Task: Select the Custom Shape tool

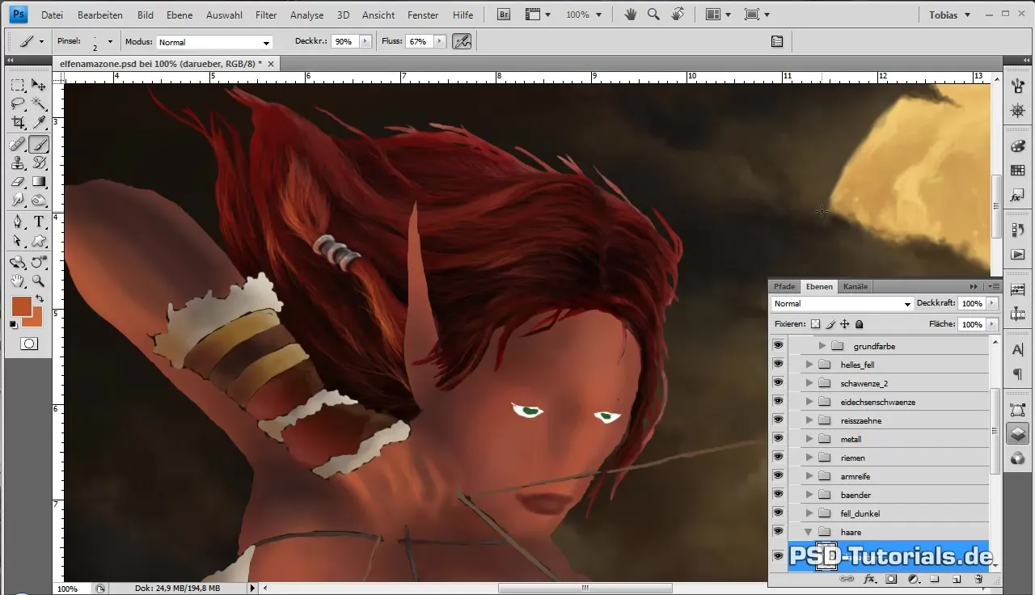Action: (39, 241)
